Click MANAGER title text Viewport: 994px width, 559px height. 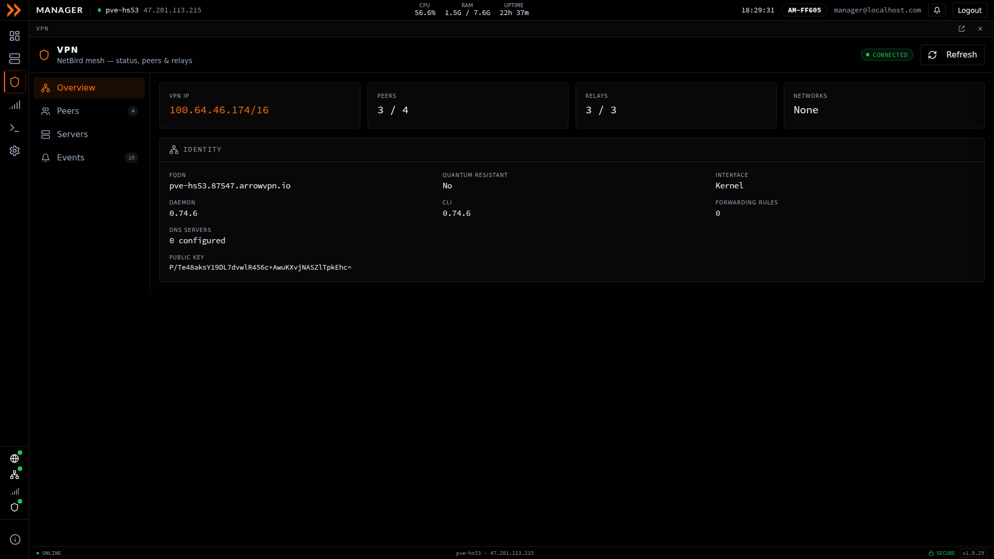pyautogui.click(x=60, y=10)
